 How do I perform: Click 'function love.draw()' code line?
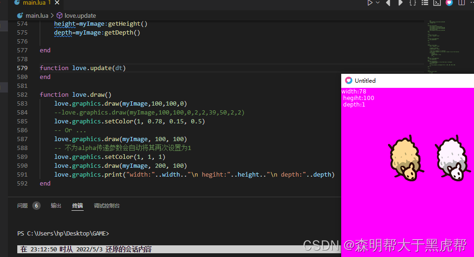tap(76, 95)
